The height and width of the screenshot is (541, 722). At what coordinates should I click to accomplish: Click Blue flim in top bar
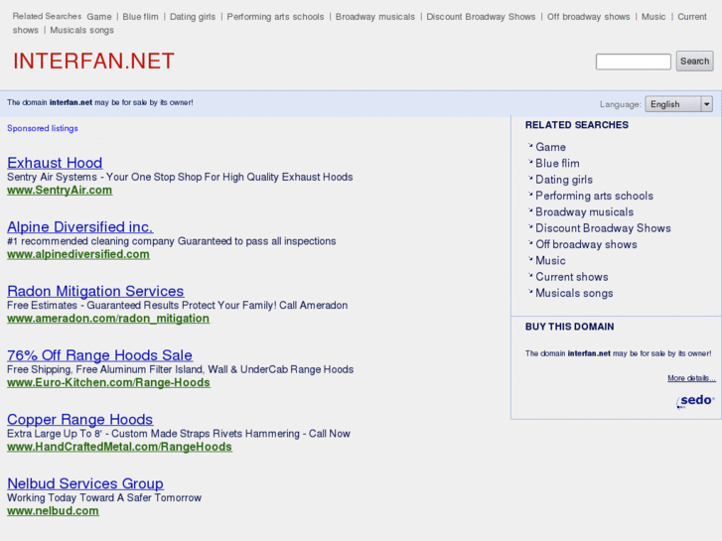[x=140, y=17]
